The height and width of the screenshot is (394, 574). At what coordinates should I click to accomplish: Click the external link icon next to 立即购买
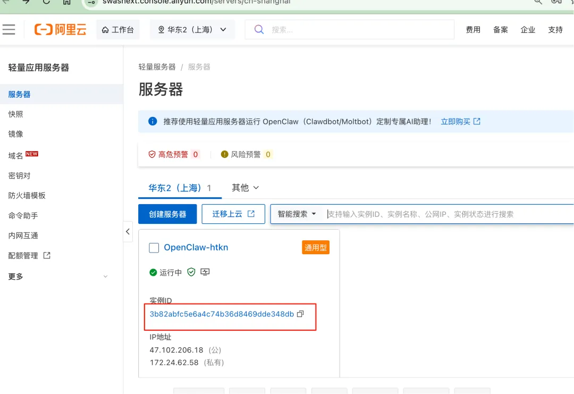477,121
